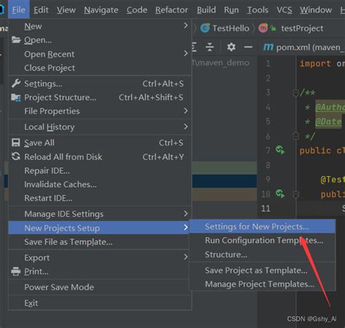Collapse the Javadoc comment fold marker at line 3
Screen dimensions: 345x328
tap(296, 93)
